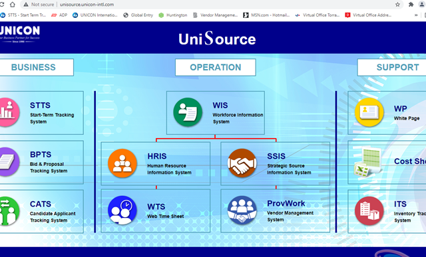The height and width of the screenshot is (257, 426).
Task: Open the ADP bookmark
Action: tap(59, 15)
